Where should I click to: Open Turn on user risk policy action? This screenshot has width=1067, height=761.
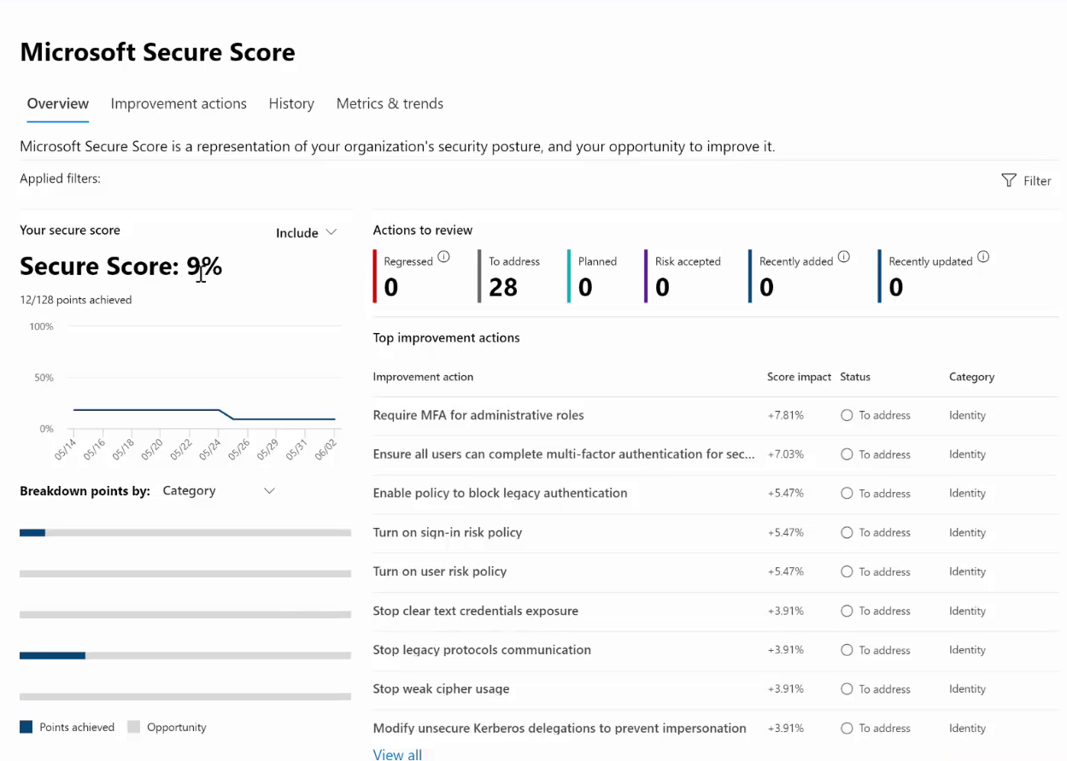[x=440, y=572]
